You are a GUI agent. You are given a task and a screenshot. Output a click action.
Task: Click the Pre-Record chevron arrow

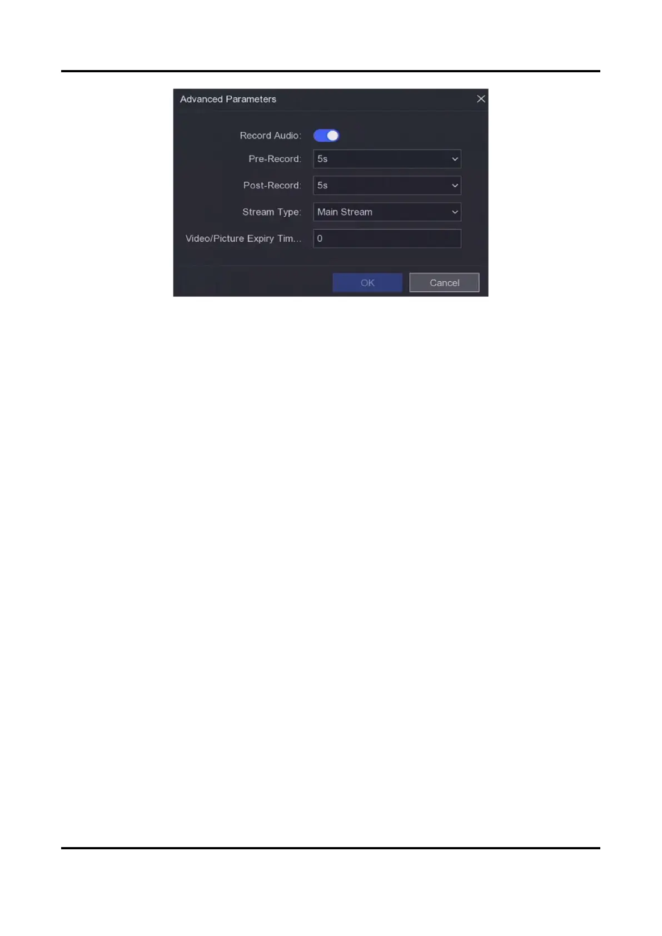(455, 159)
